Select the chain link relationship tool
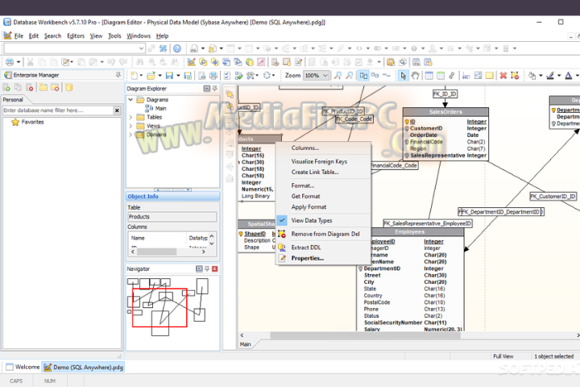The width and height of the screenshot is (580, 387). (452, 76)
